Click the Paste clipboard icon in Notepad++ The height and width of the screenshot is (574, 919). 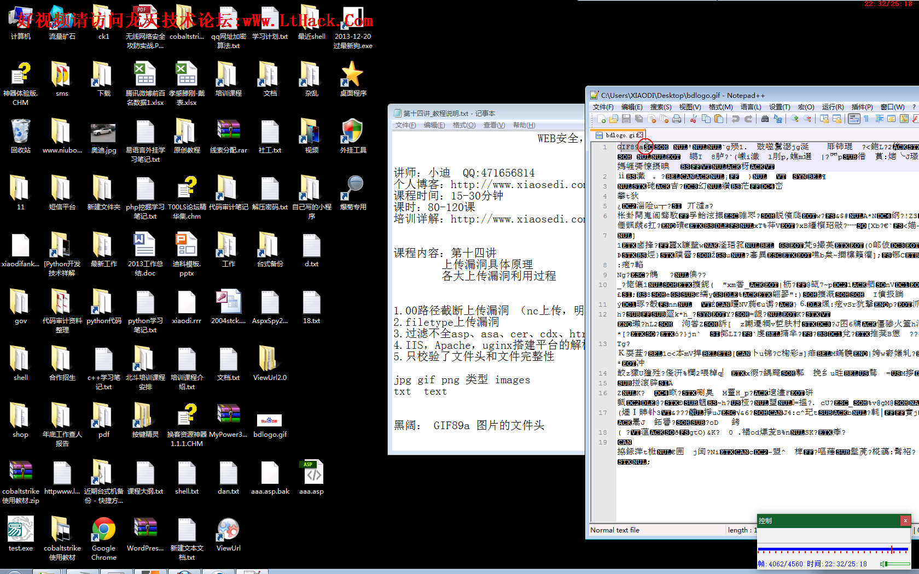pyautogui.click(x=719, y=119)
